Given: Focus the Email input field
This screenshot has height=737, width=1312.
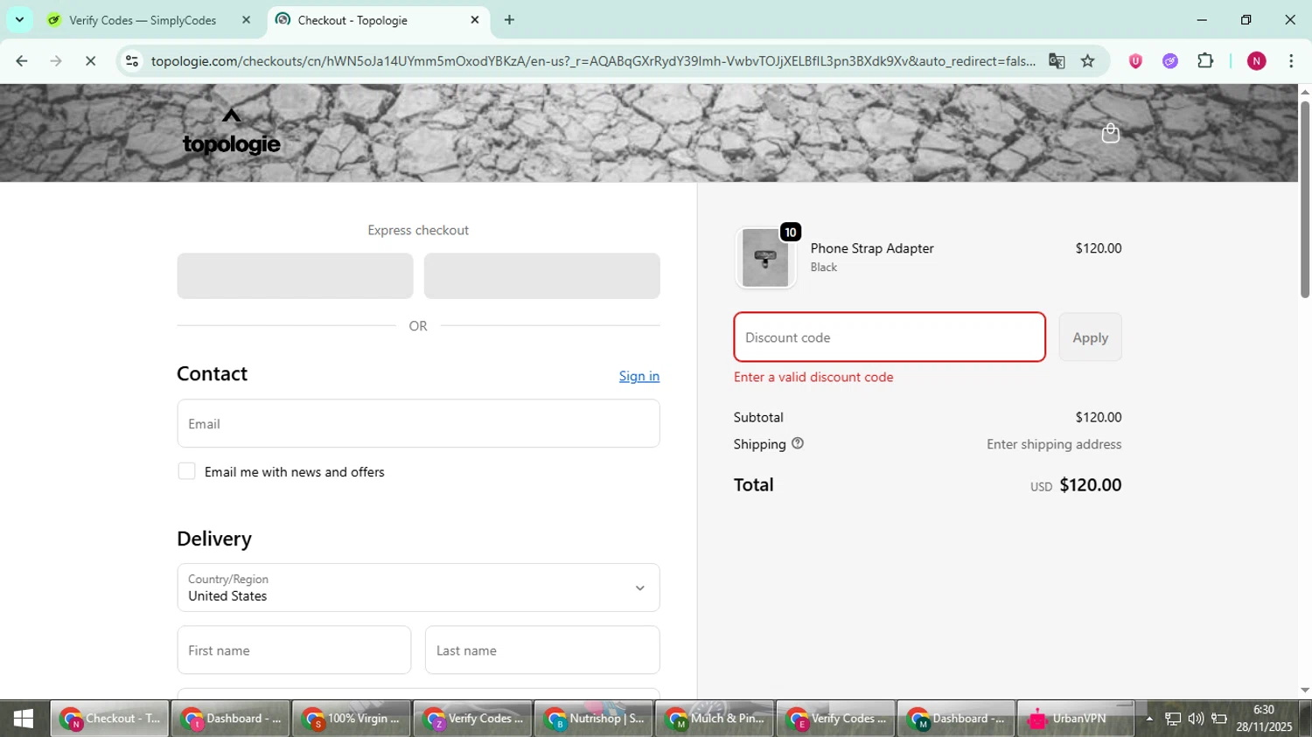Looking at the screenshot, I should tap(418, 424).
